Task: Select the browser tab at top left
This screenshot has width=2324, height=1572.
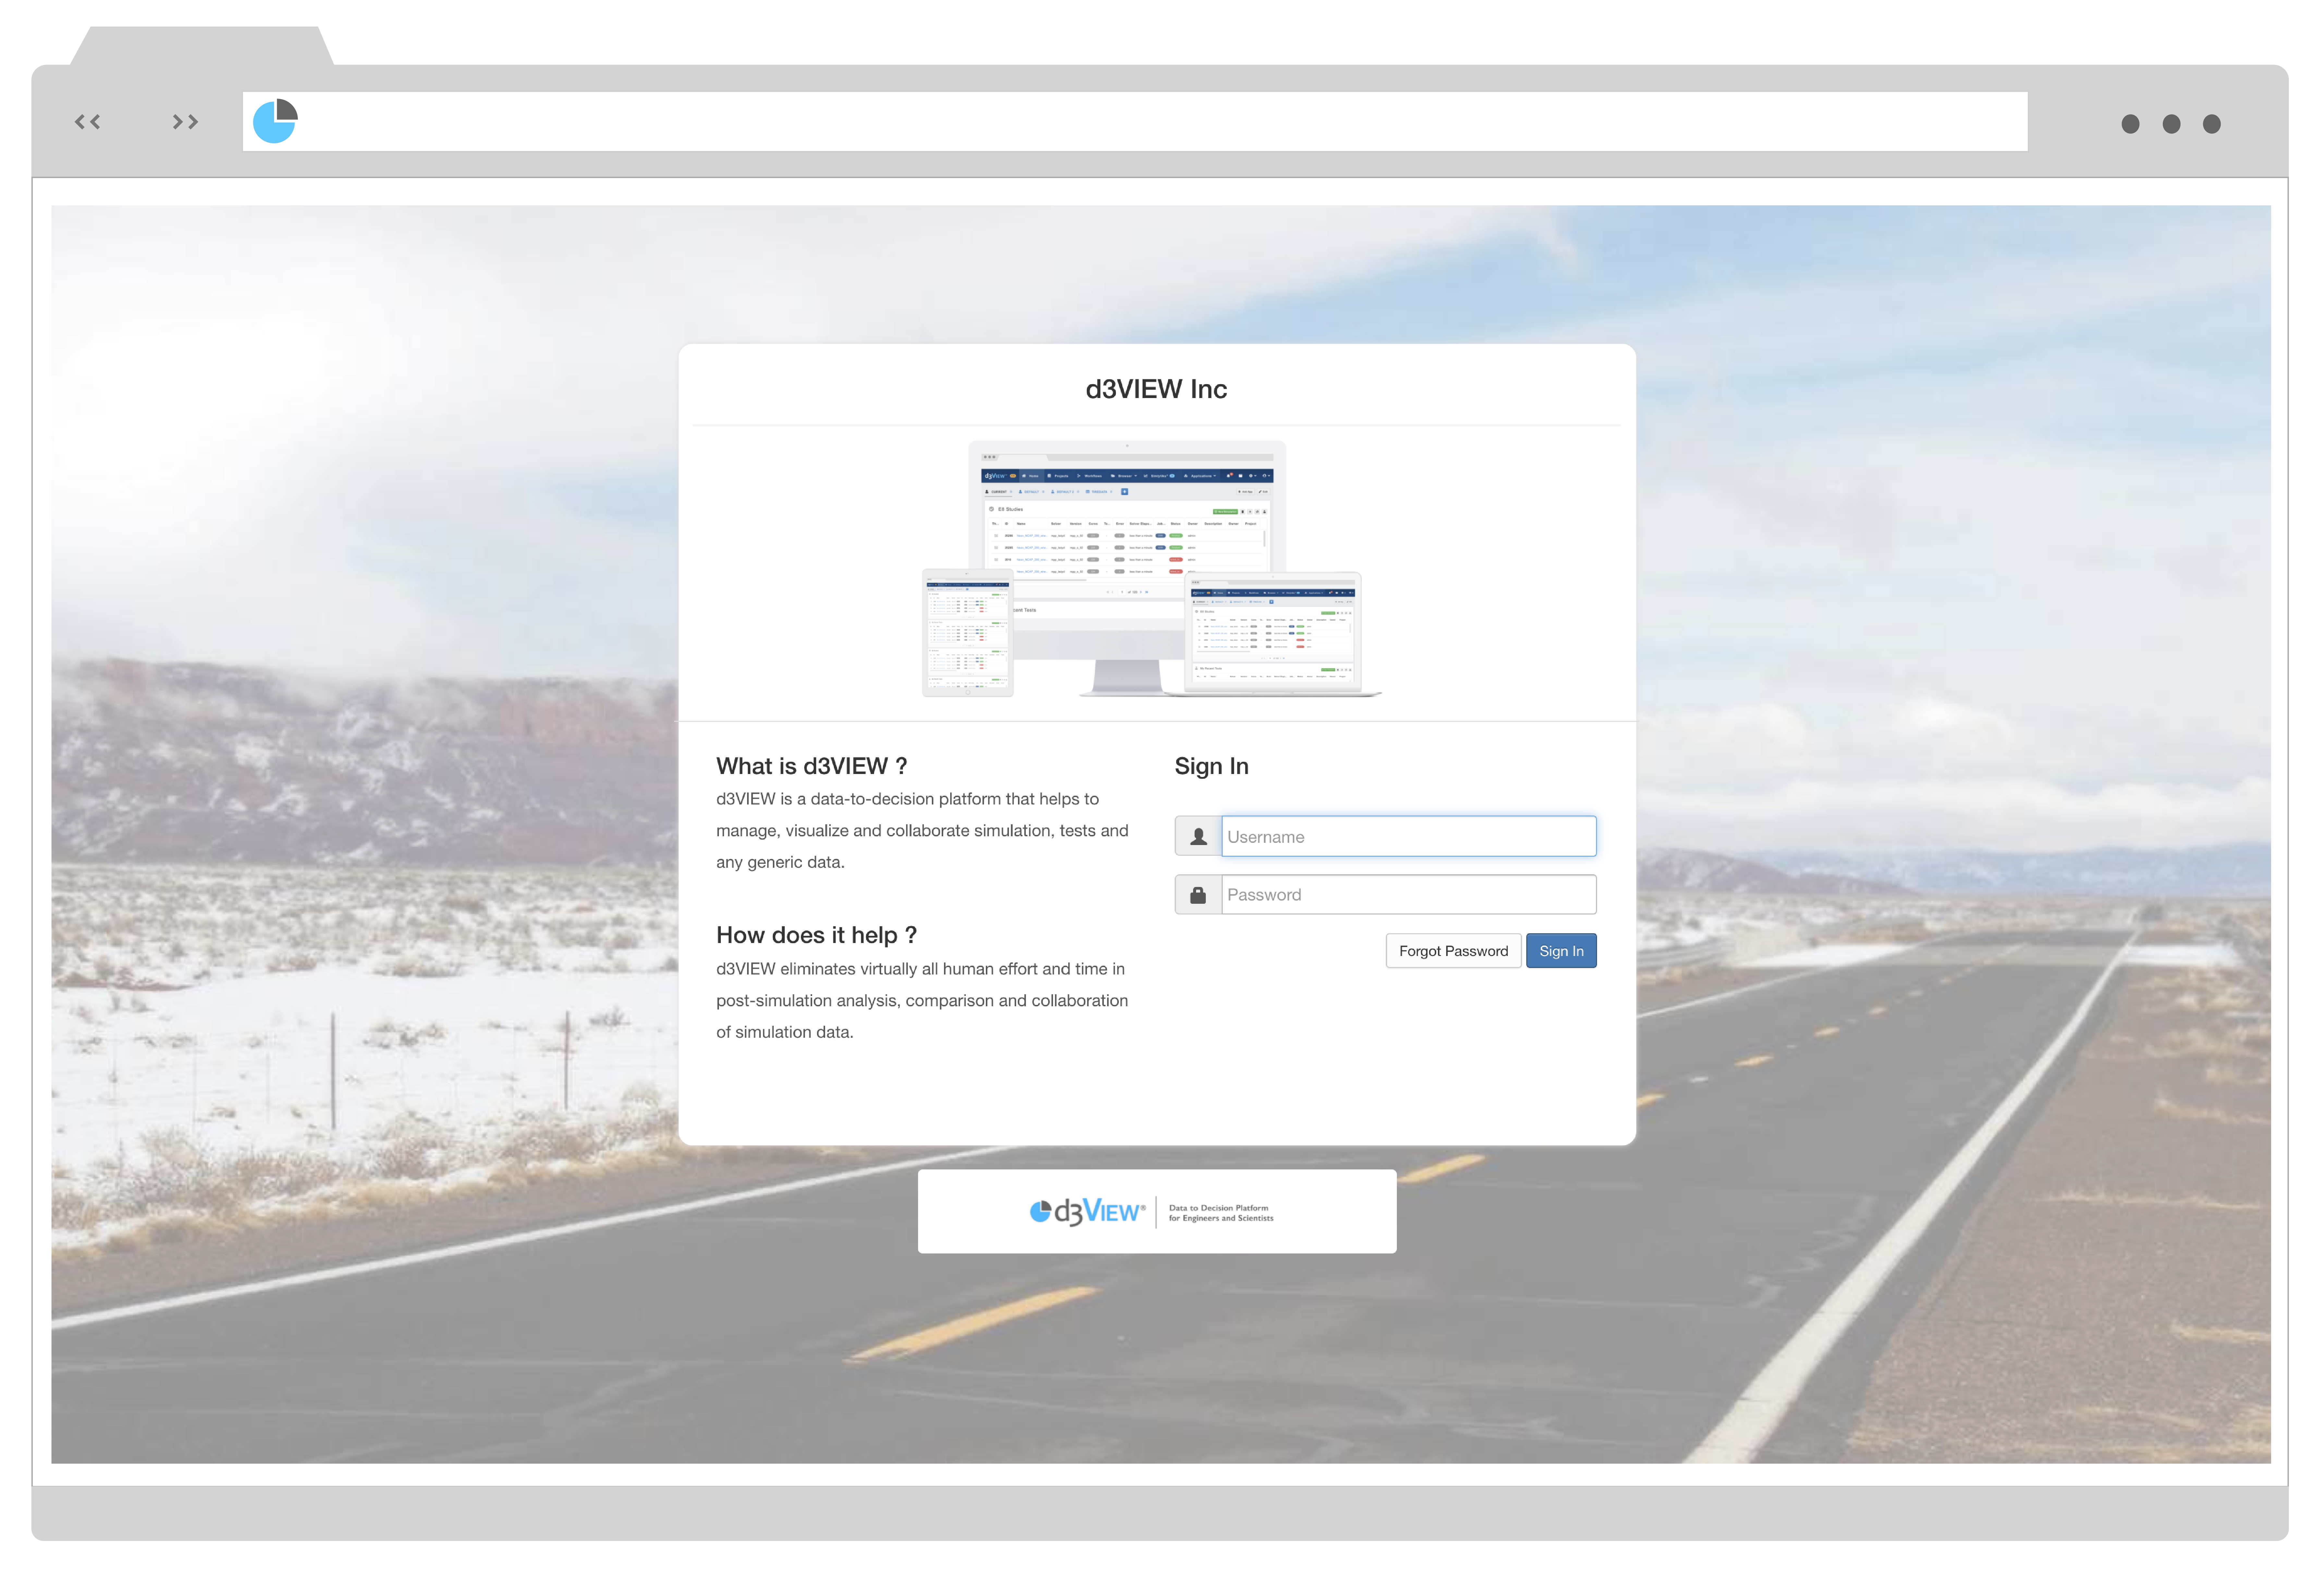Action: 202,46
